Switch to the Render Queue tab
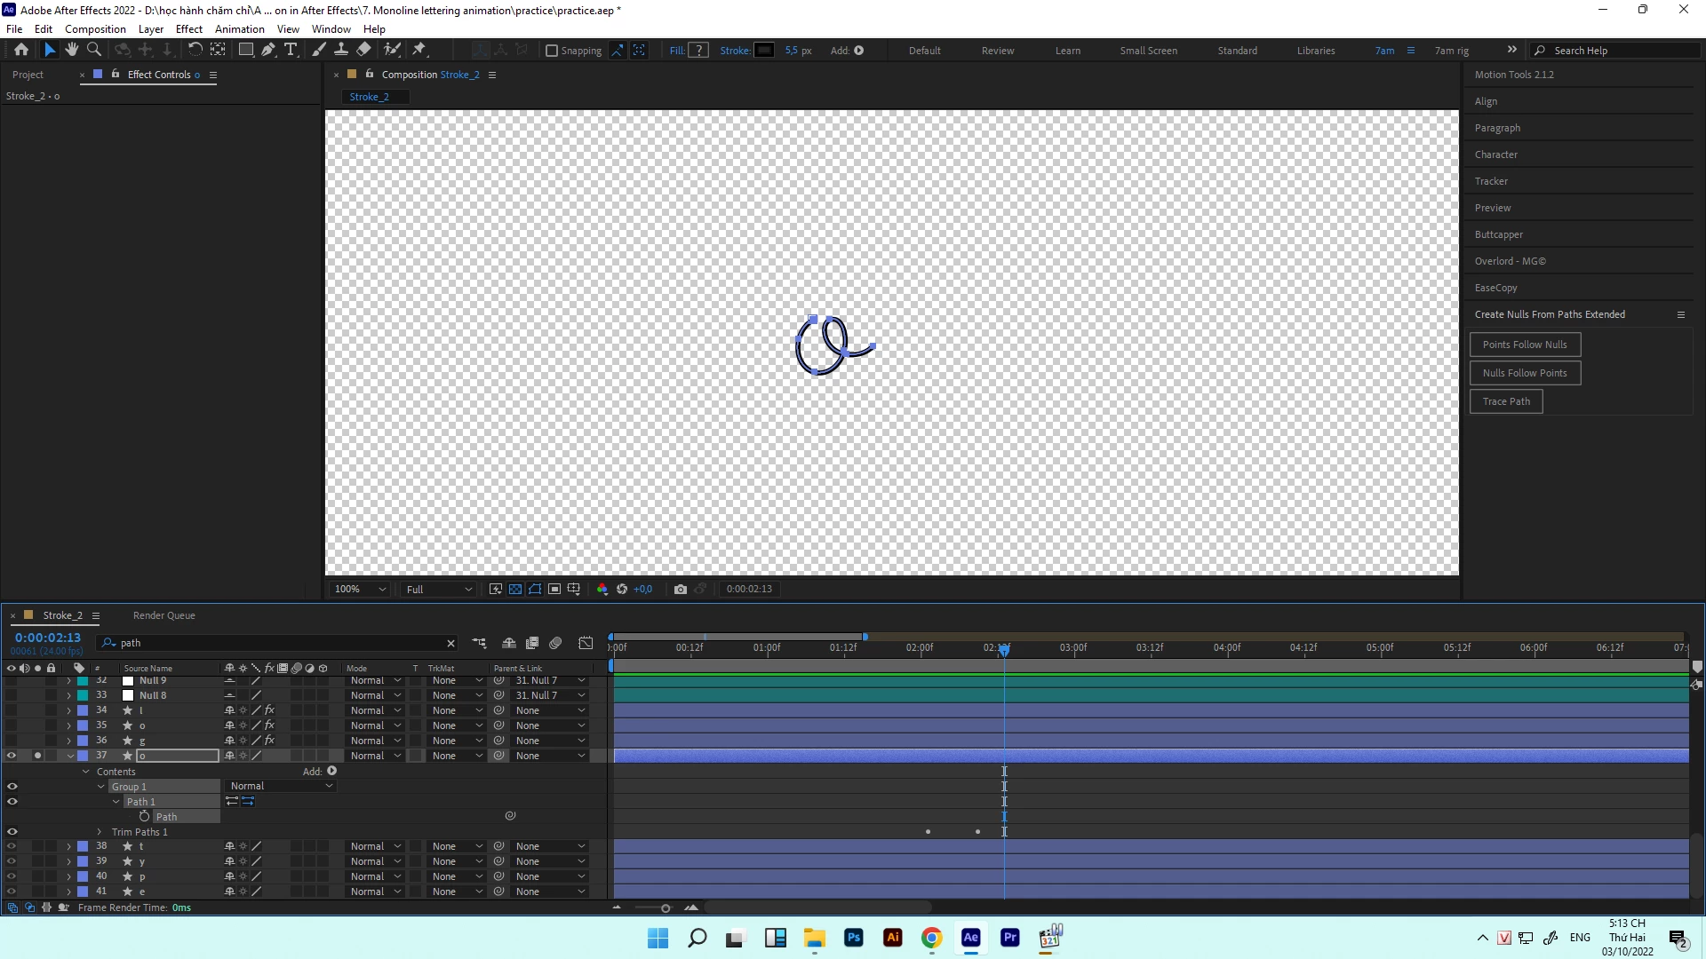Image resolution: width=1706 pixels, height=959 pixels. (x=163, y=615)
